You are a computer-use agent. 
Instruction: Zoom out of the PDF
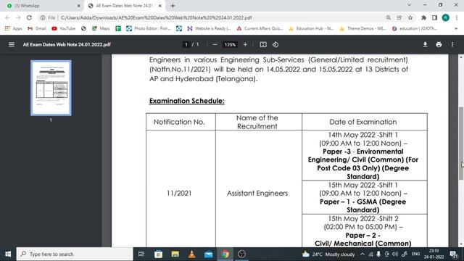[x=215, y=44]
